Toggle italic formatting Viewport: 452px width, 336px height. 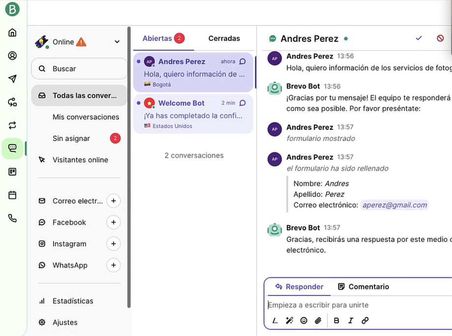pos(351,320)
